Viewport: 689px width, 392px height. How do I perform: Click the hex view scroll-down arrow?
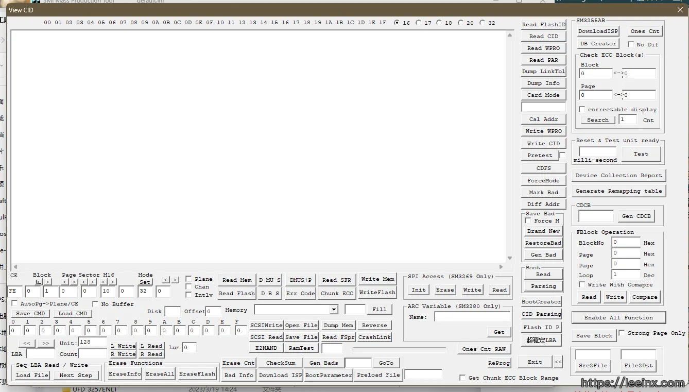(510, 258)
